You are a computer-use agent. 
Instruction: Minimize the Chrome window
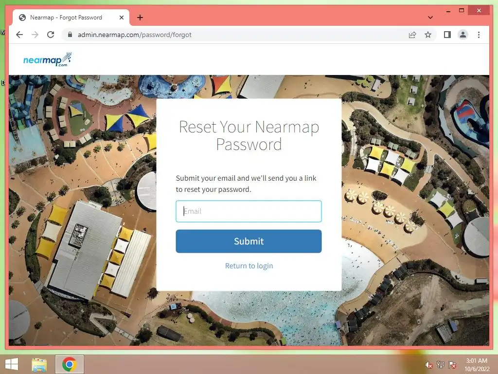[x=448, y=11]
